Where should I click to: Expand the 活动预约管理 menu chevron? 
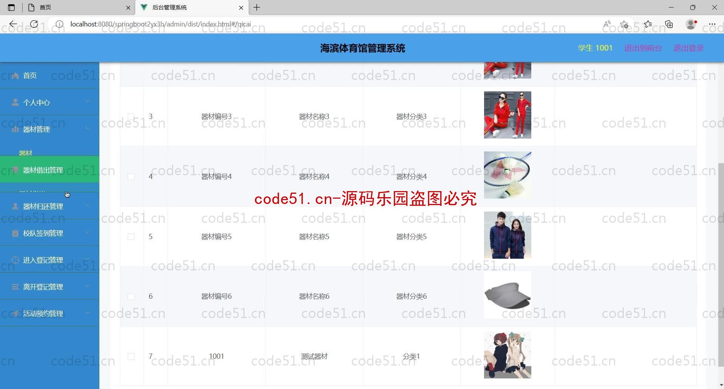[x=87, y=313]
